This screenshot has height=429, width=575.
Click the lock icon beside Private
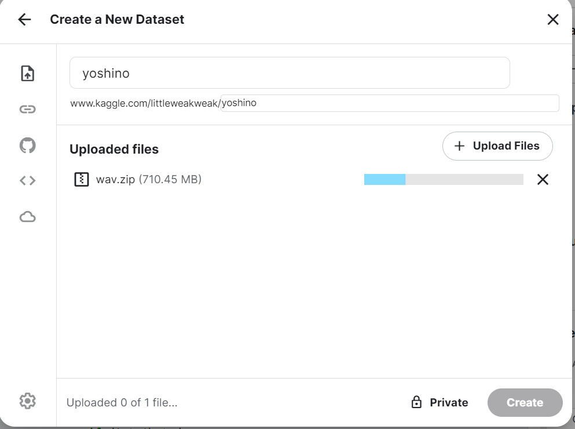[x=416, y=402]
